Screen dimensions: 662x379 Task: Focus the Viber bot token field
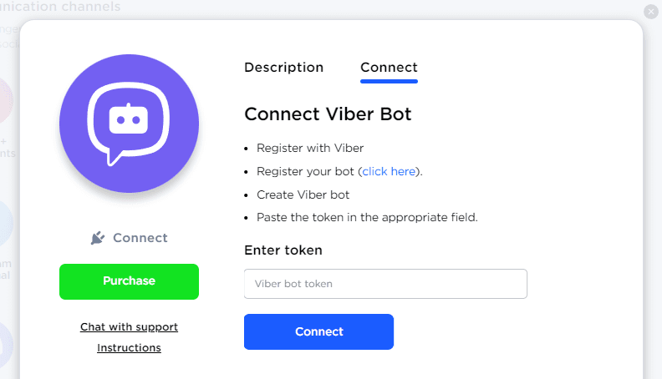coord(385,284)
